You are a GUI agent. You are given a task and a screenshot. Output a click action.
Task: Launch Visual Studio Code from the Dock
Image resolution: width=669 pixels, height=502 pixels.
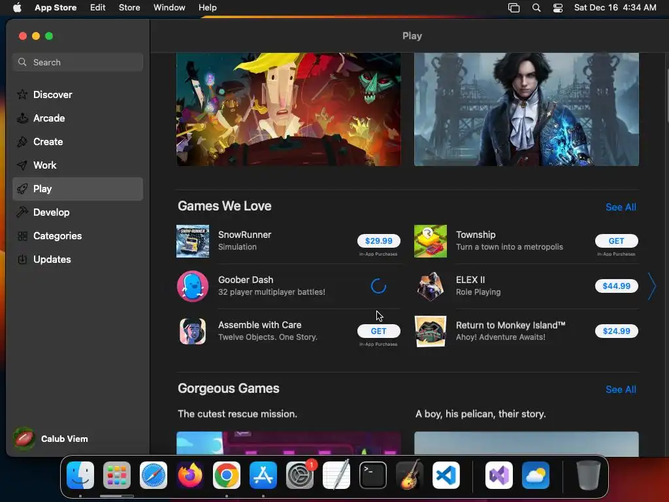coord(446,475)
